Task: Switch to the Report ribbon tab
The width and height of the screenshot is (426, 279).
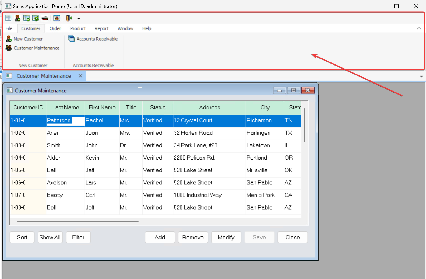Action: pos(102,28)
